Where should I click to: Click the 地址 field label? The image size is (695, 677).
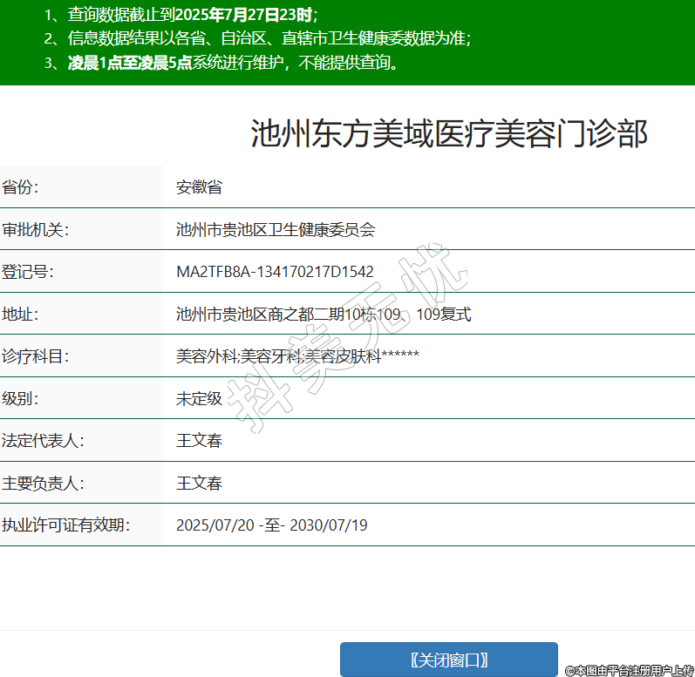(20, 314)
